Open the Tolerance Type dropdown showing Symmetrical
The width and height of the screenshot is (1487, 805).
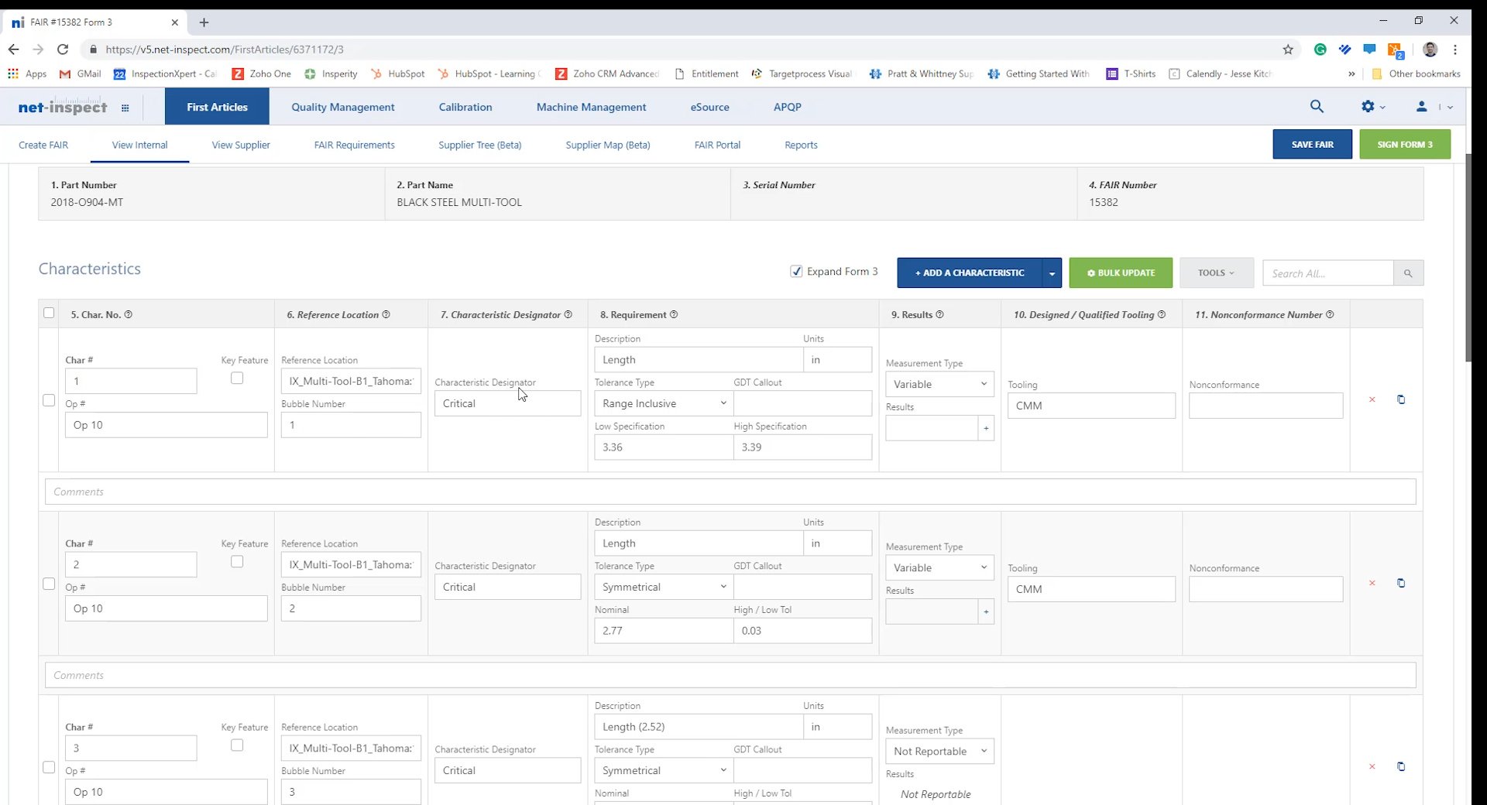pos(662,587)
